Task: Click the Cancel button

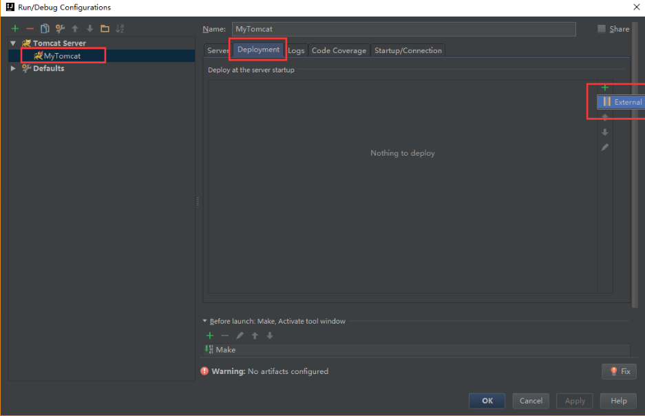Action: point(531,400)
